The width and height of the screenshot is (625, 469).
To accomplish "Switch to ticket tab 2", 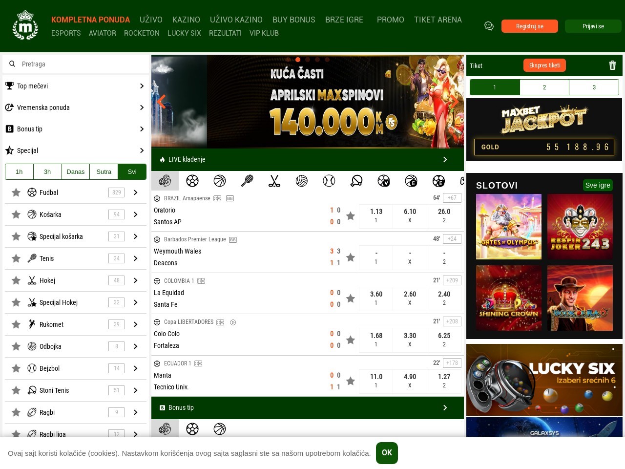I will pos(544,87).
